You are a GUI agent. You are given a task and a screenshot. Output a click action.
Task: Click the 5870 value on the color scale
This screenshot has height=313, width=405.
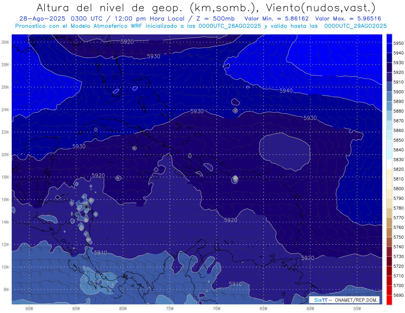click(x=399, y=121)
